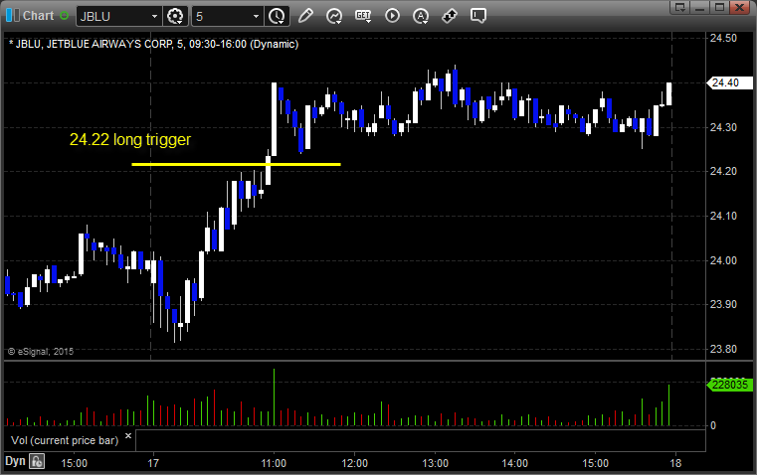
Task: Click the 24.20 price axis label
Action: (723, 171)
